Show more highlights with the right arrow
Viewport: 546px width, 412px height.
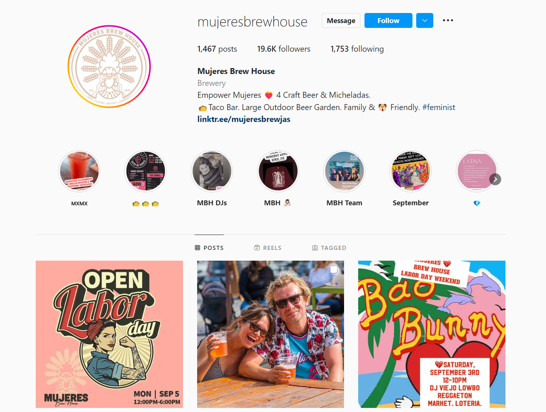click(x=495, y=179)
